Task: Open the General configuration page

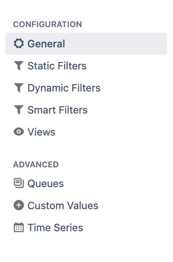Action: (86, 44)
